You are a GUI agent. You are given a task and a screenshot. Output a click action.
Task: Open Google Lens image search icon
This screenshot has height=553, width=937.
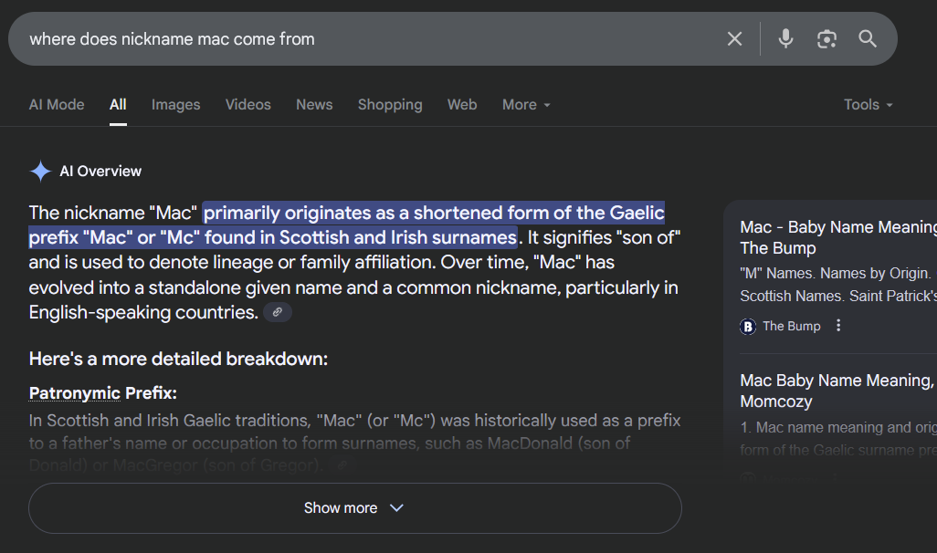[x=826, y=39]
